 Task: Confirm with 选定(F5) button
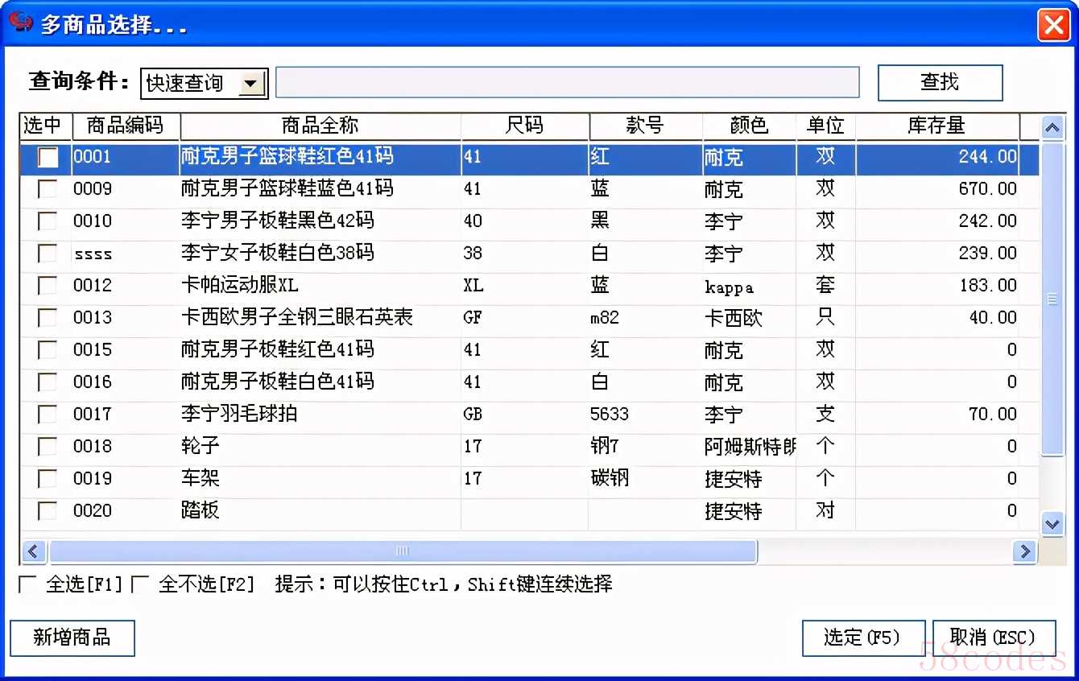862,638
